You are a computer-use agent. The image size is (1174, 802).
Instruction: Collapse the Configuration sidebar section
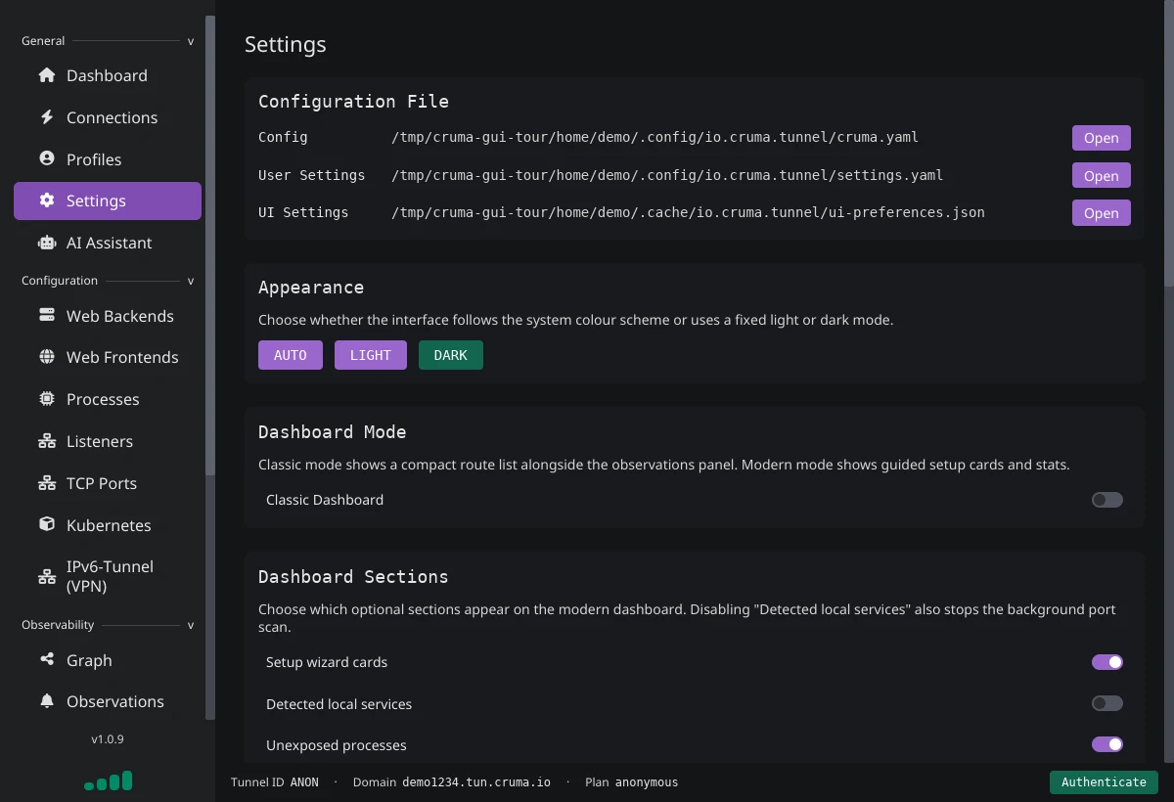[108, 281]
